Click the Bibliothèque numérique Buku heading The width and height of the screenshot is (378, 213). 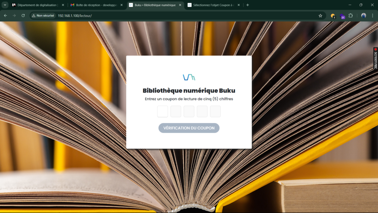point(189,91)
